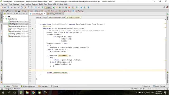Viewport: 169px width, 95px height.
Task: Close the MainActivity.java tab
Action: click(x=44, y=14)
